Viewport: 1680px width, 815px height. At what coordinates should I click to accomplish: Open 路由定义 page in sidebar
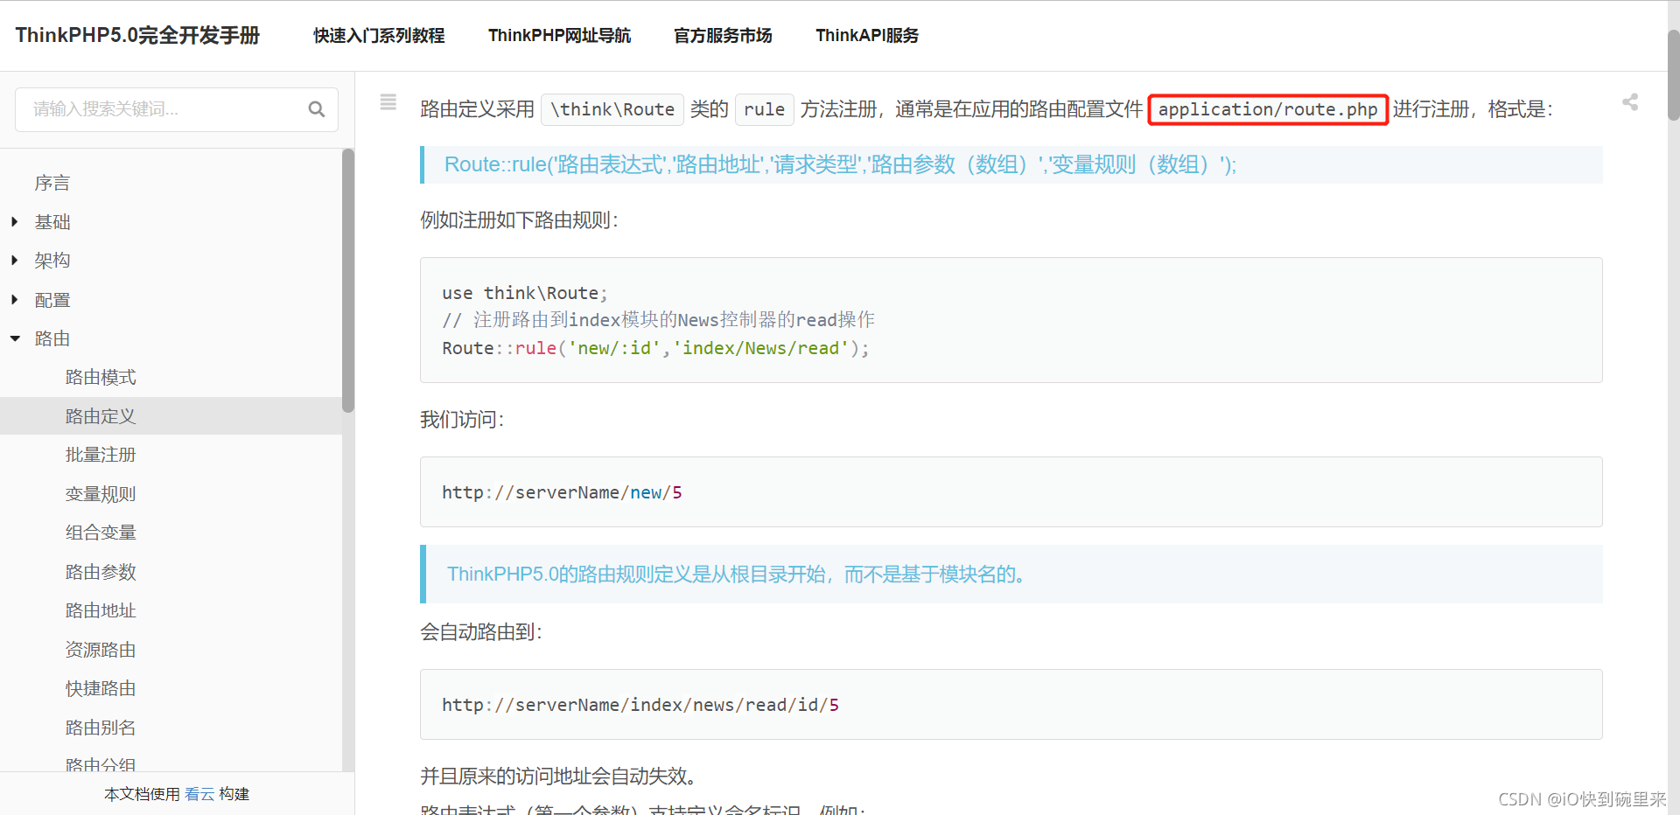(x=101, y=416)
